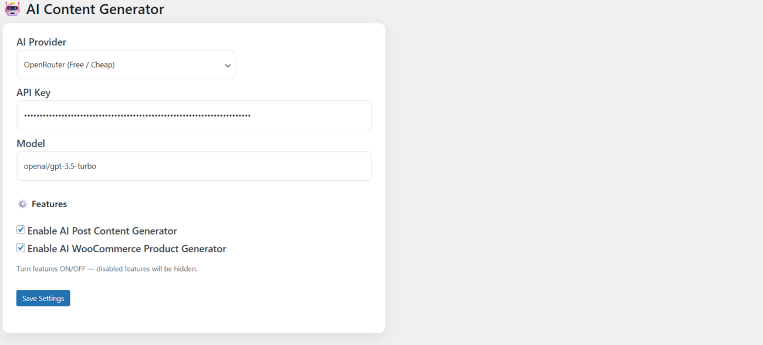
Task: Click the "Enable AI WooCommerce Product Generator" label text
Action: click(127, 249)
